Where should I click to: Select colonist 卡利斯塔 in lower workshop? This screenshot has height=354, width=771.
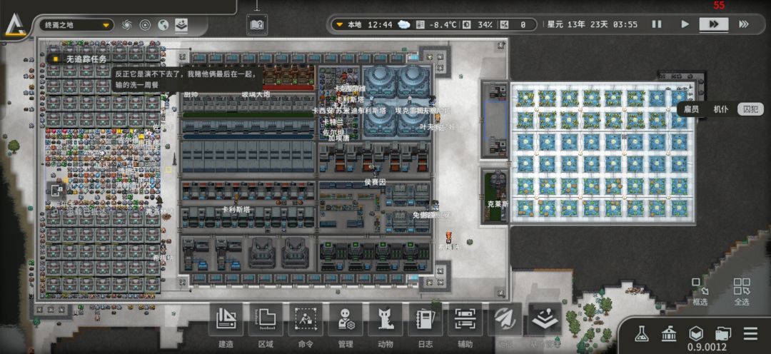coord(236,209)
